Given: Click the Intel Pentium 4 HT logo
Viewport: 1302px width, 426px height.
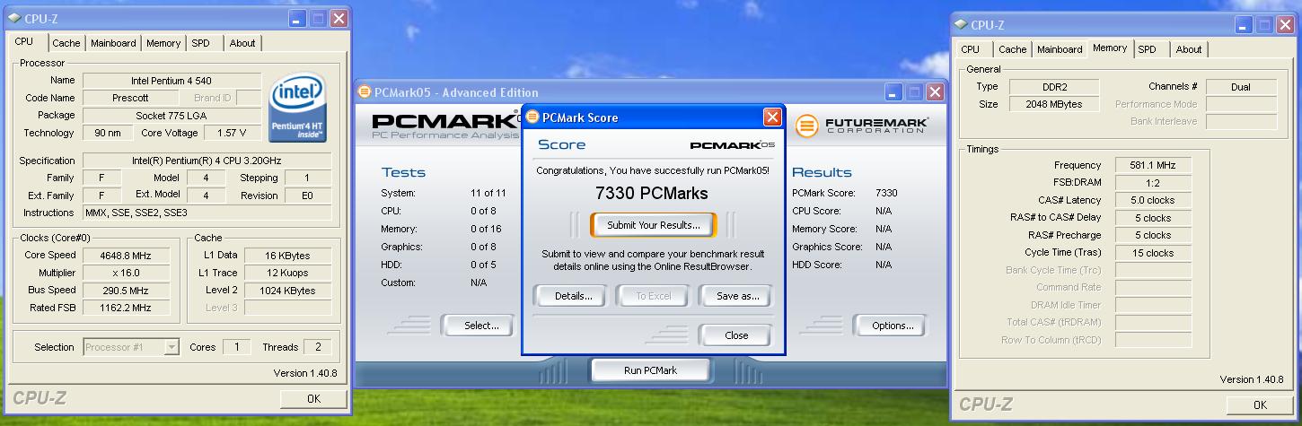Looking at the screenshot, I should coord(298,109).
